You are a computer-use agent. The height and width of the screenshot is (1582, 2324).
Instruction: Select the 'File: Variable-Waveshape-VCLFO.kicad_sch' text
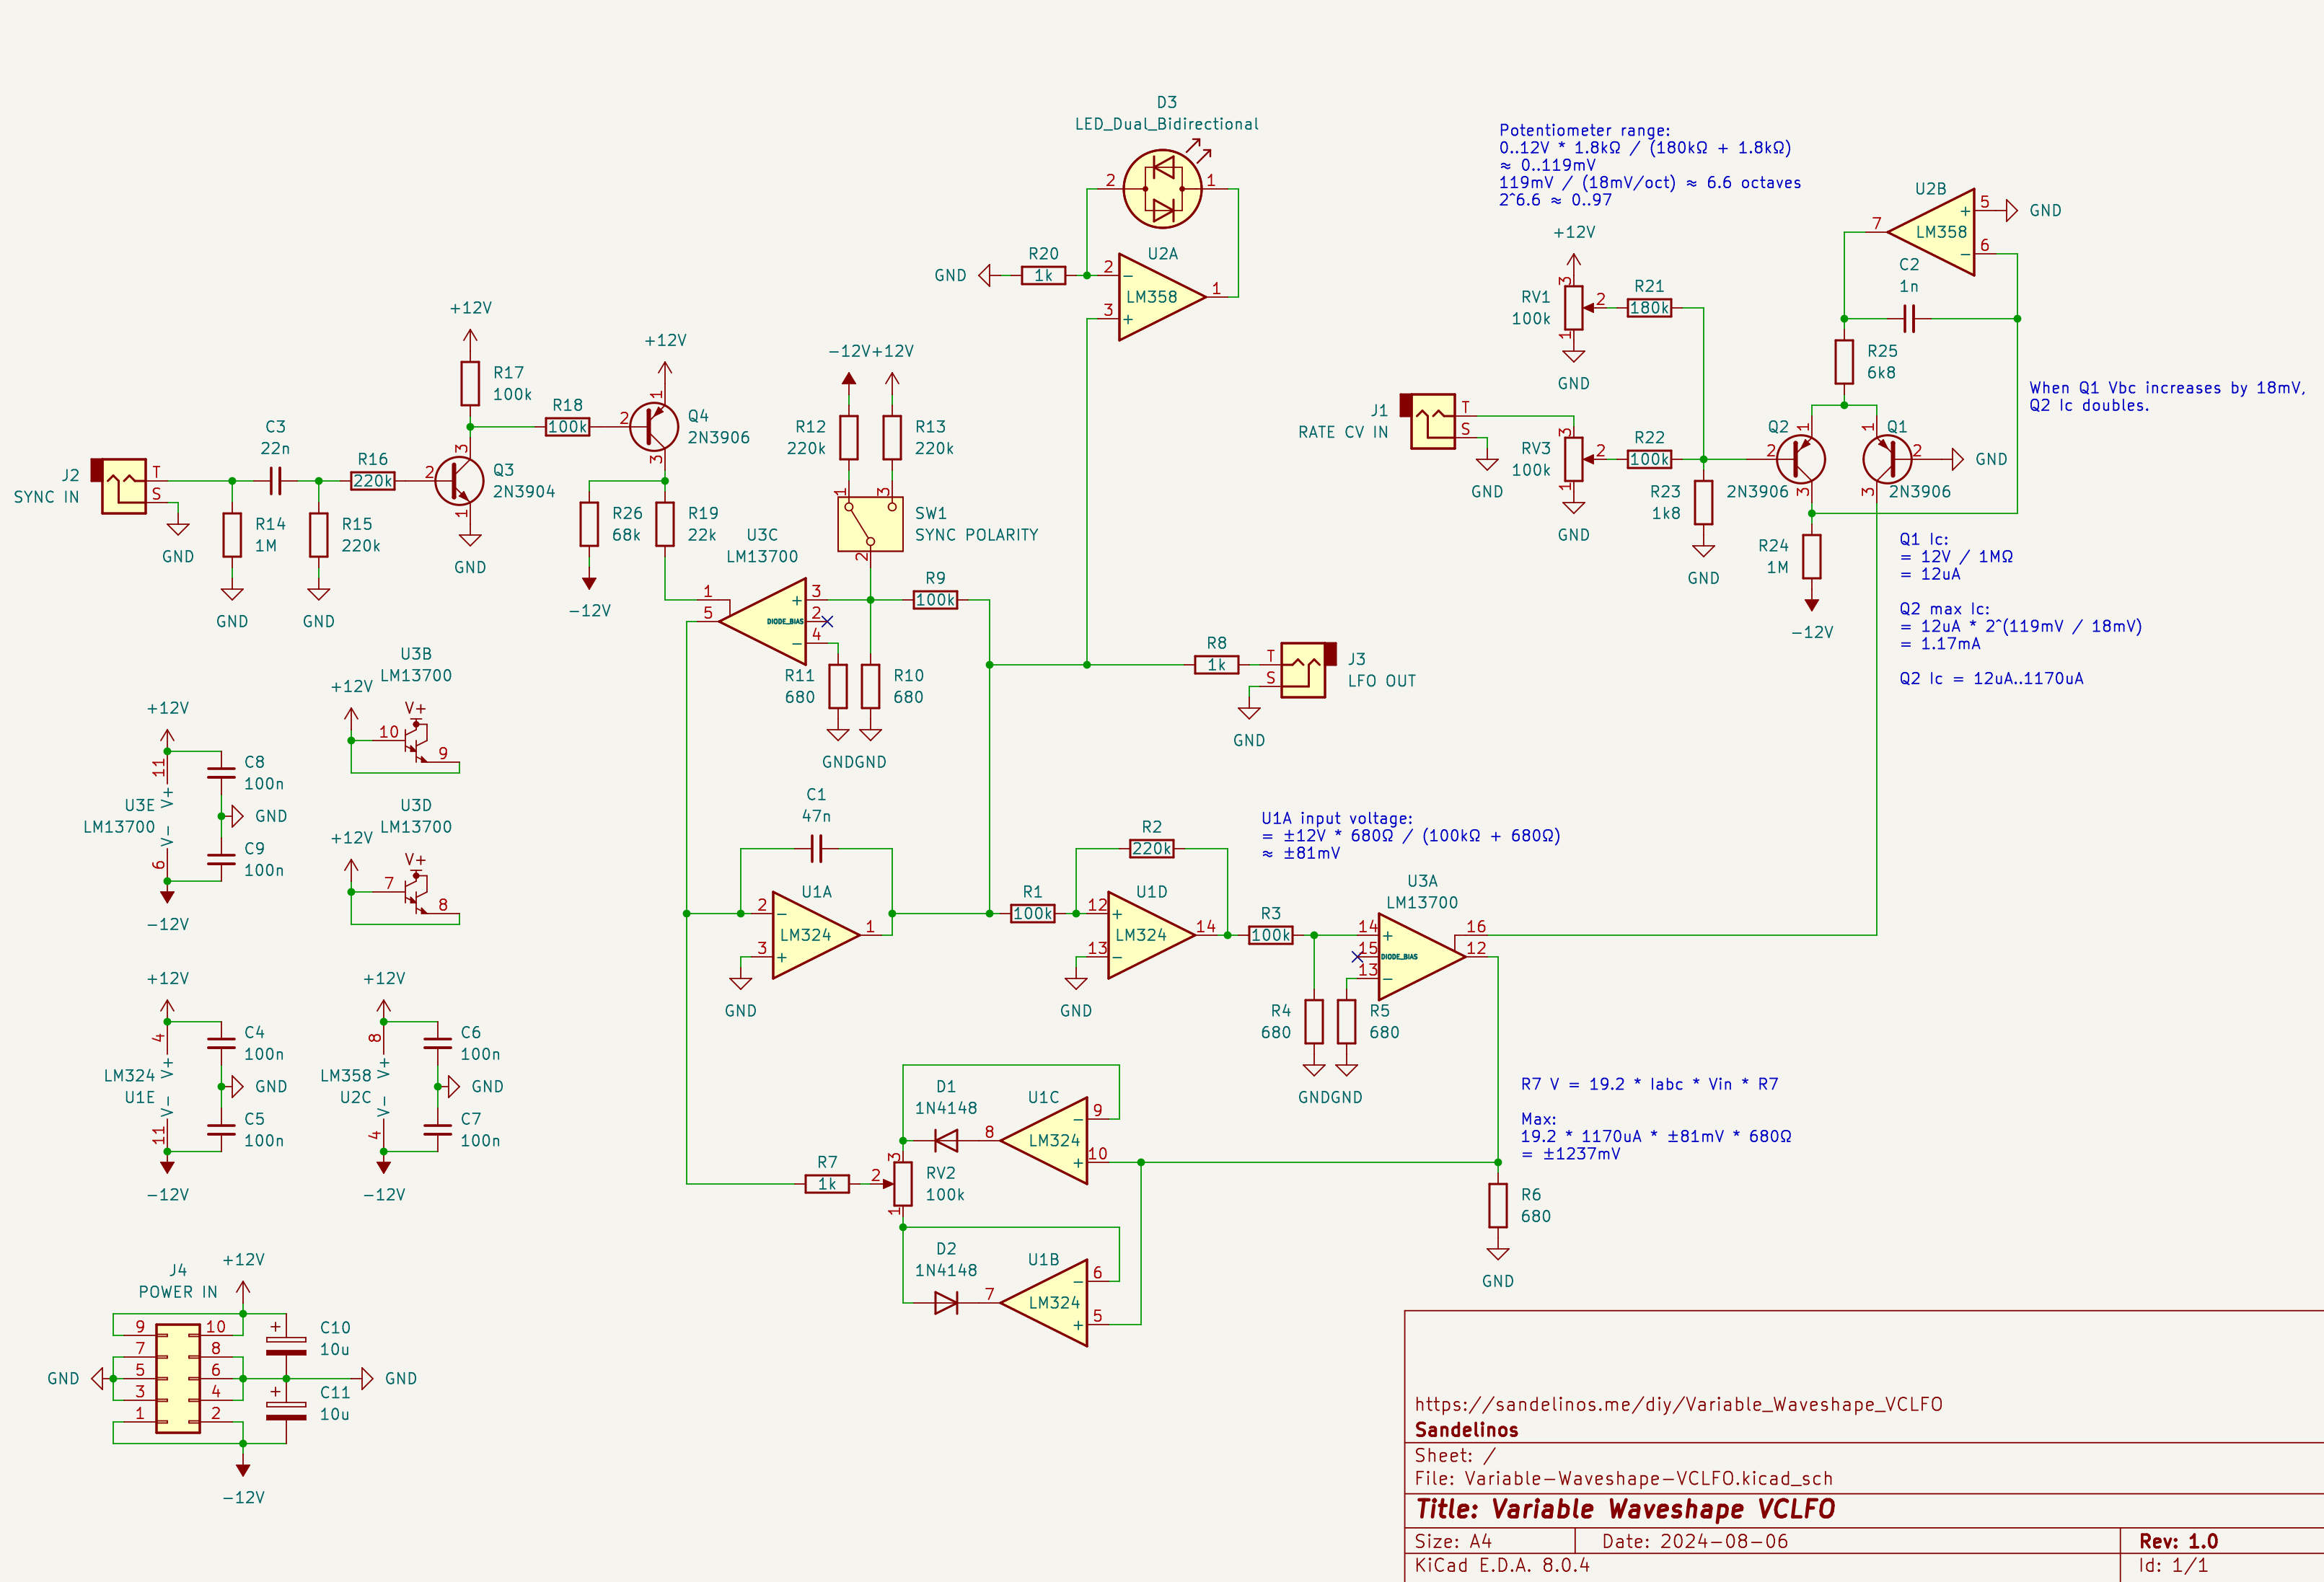coord(1624,1478)
